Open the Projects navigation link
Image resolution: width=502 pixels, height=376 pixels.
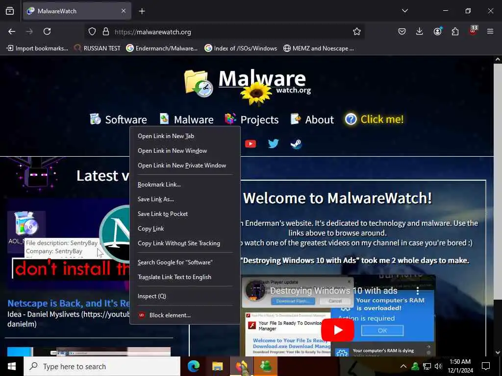[251, 119]
